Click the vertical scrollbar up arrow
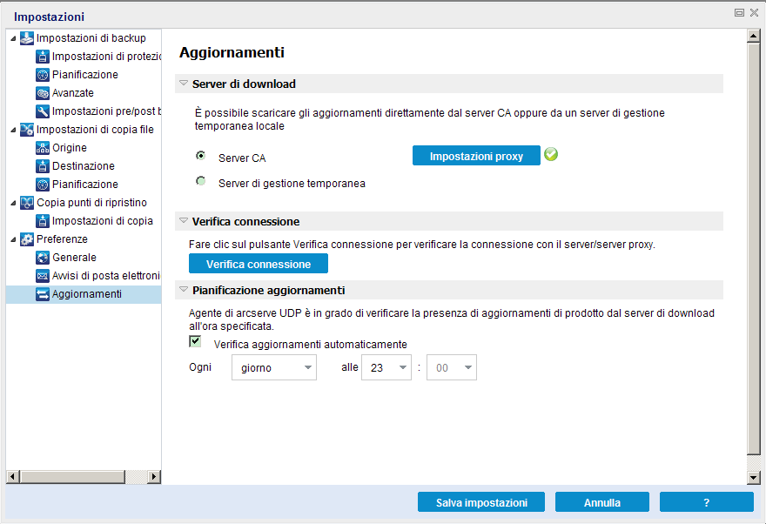This screenshot has height=524, width=766. [x=753, y=36]
